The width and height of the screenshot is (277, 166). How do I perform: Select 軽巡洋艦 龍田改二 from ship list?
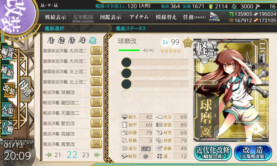click(x=73, y=103)
